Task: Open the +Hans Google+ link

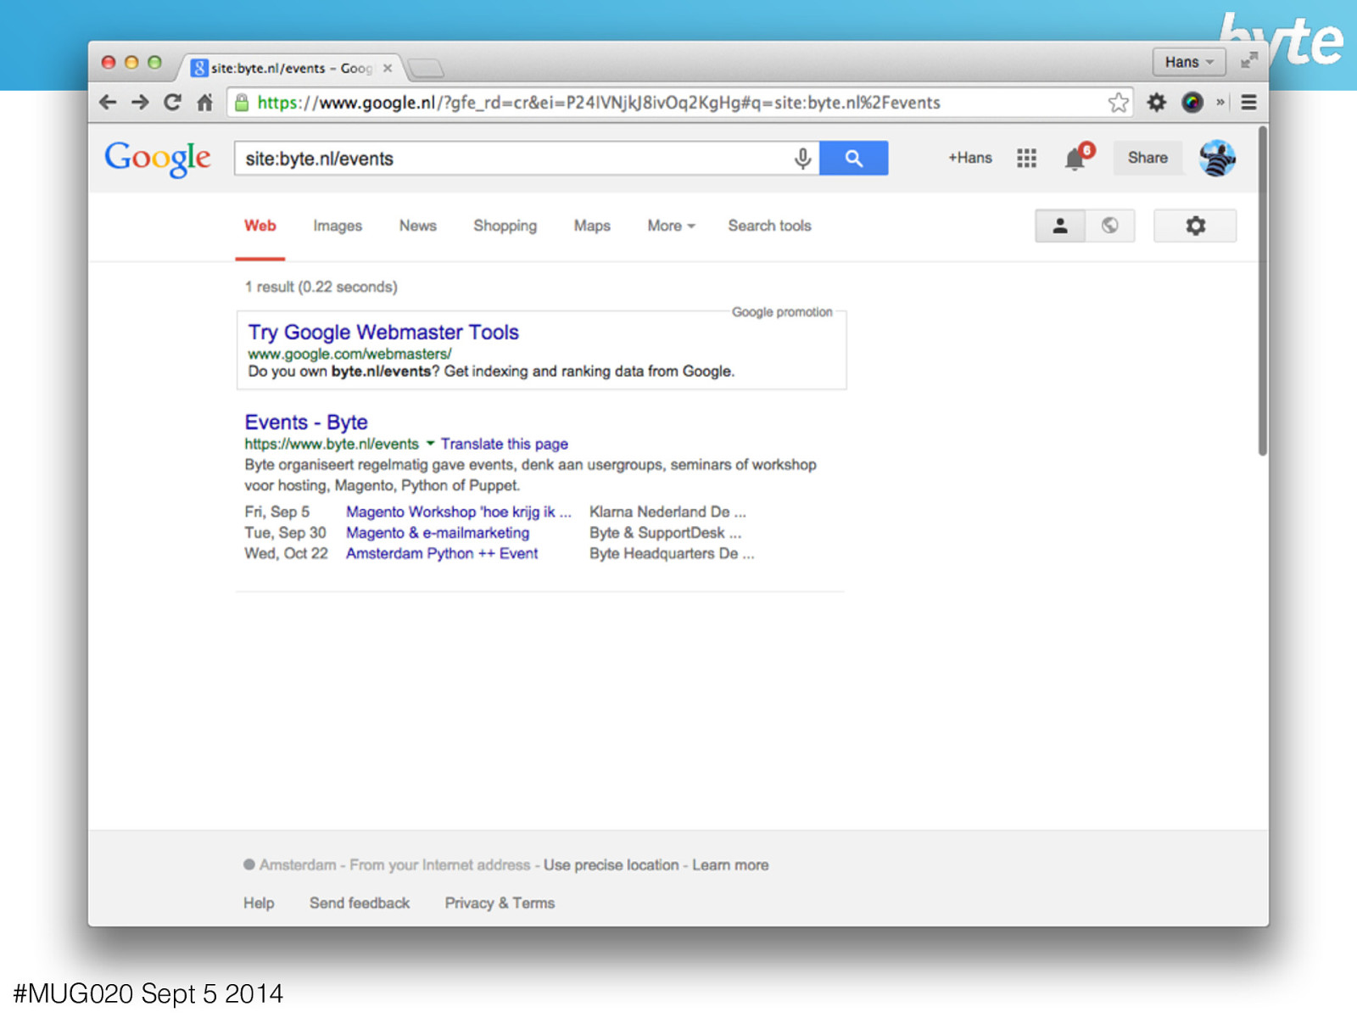Action: tap(970, 158)
